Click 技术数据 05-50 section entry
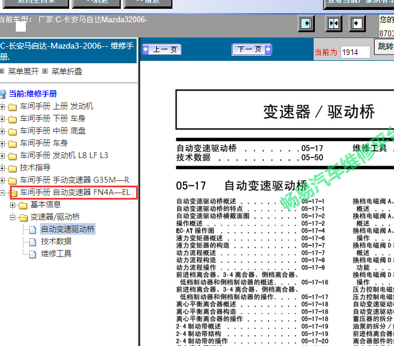Image resolution: width=394 pixels, height=346 pixels. click(x=250, y=157)
